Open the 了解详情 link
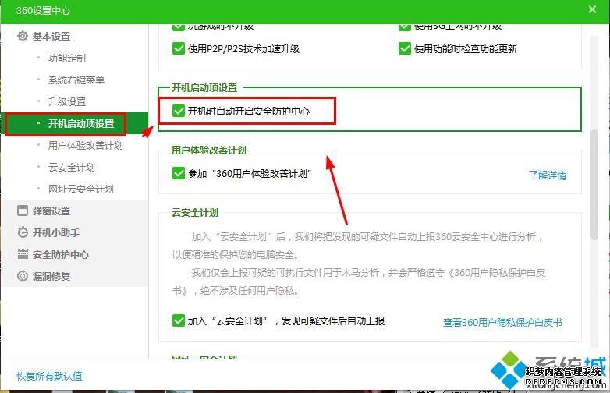The height and width of the screenshot is (393, 610). [x=548, y=175]
